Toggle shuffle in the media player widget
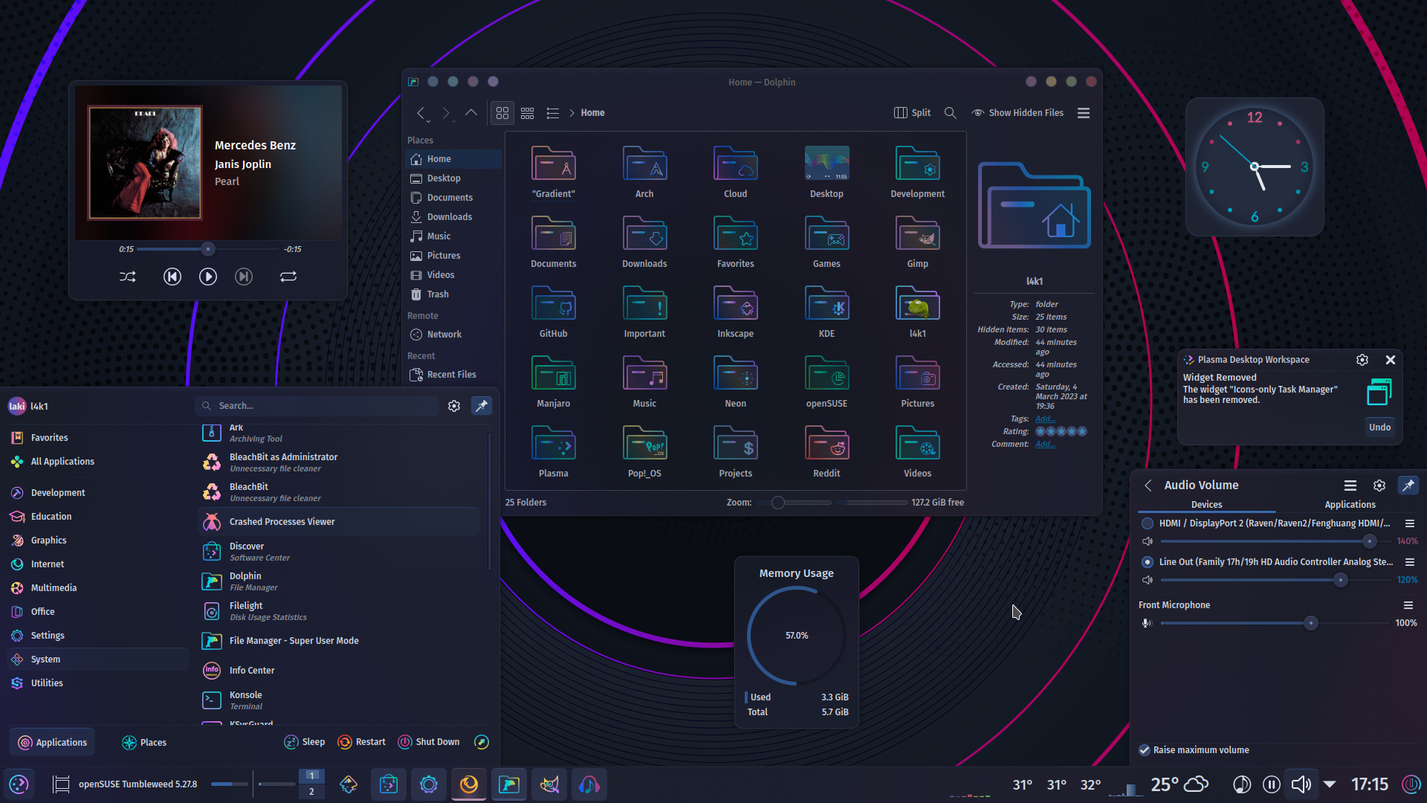Screen dimensions: 1427x803 click(x=128, y=277)
